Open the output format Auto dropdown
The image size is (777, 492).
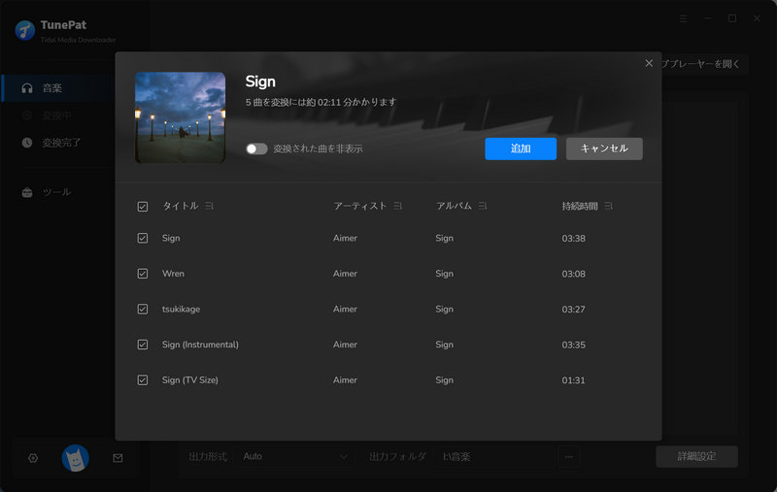tap(295, 456)
